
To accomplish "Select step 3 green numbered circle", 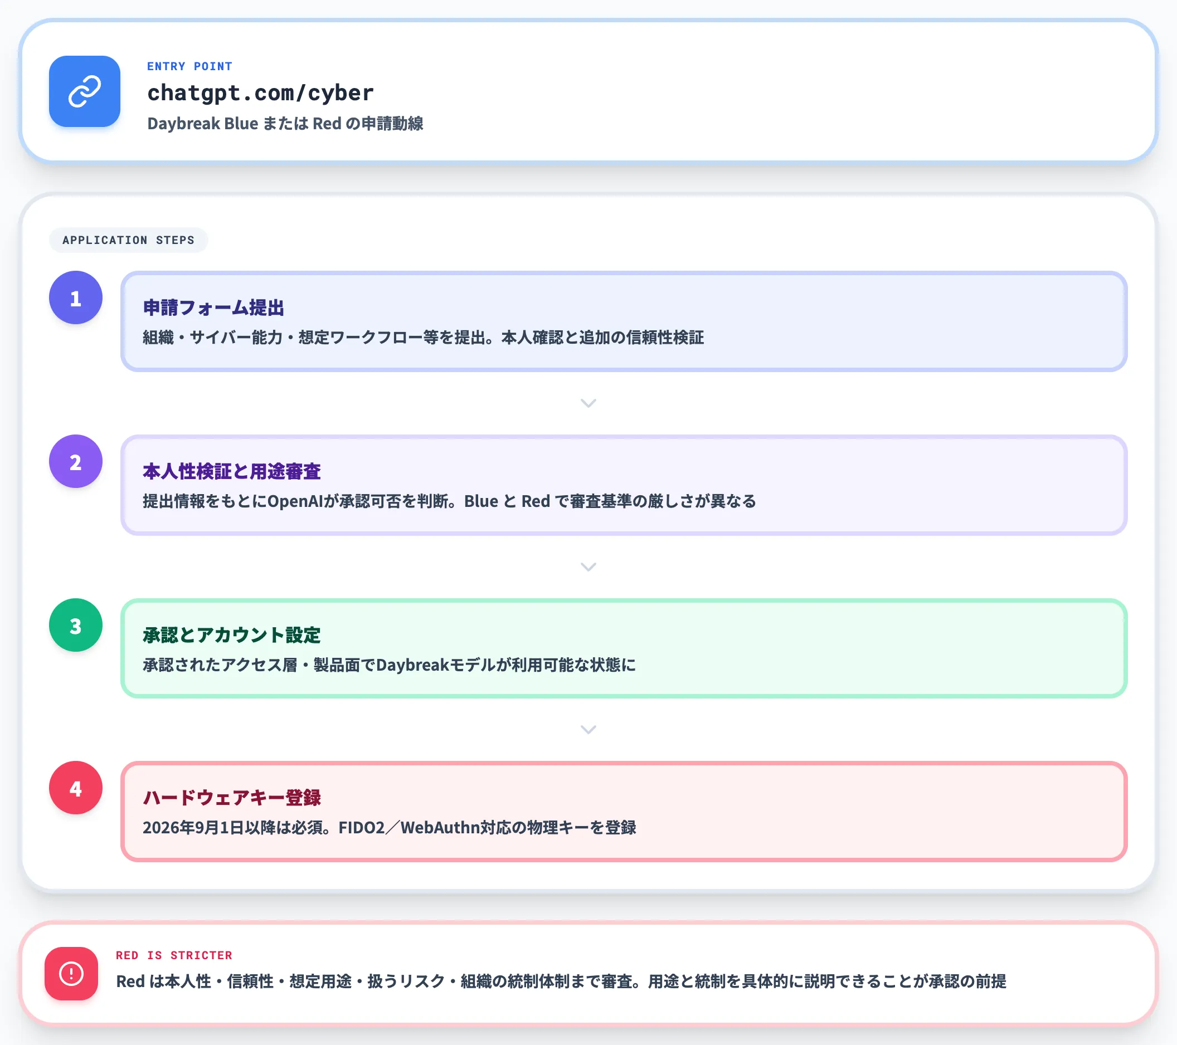I will pyautogui.click(x=75, y=625).
